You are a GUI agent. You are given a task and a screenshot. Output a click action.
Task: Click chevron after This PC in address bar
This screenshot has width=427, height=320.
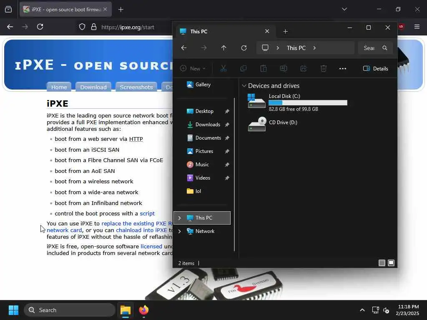(x=314, y=48)
